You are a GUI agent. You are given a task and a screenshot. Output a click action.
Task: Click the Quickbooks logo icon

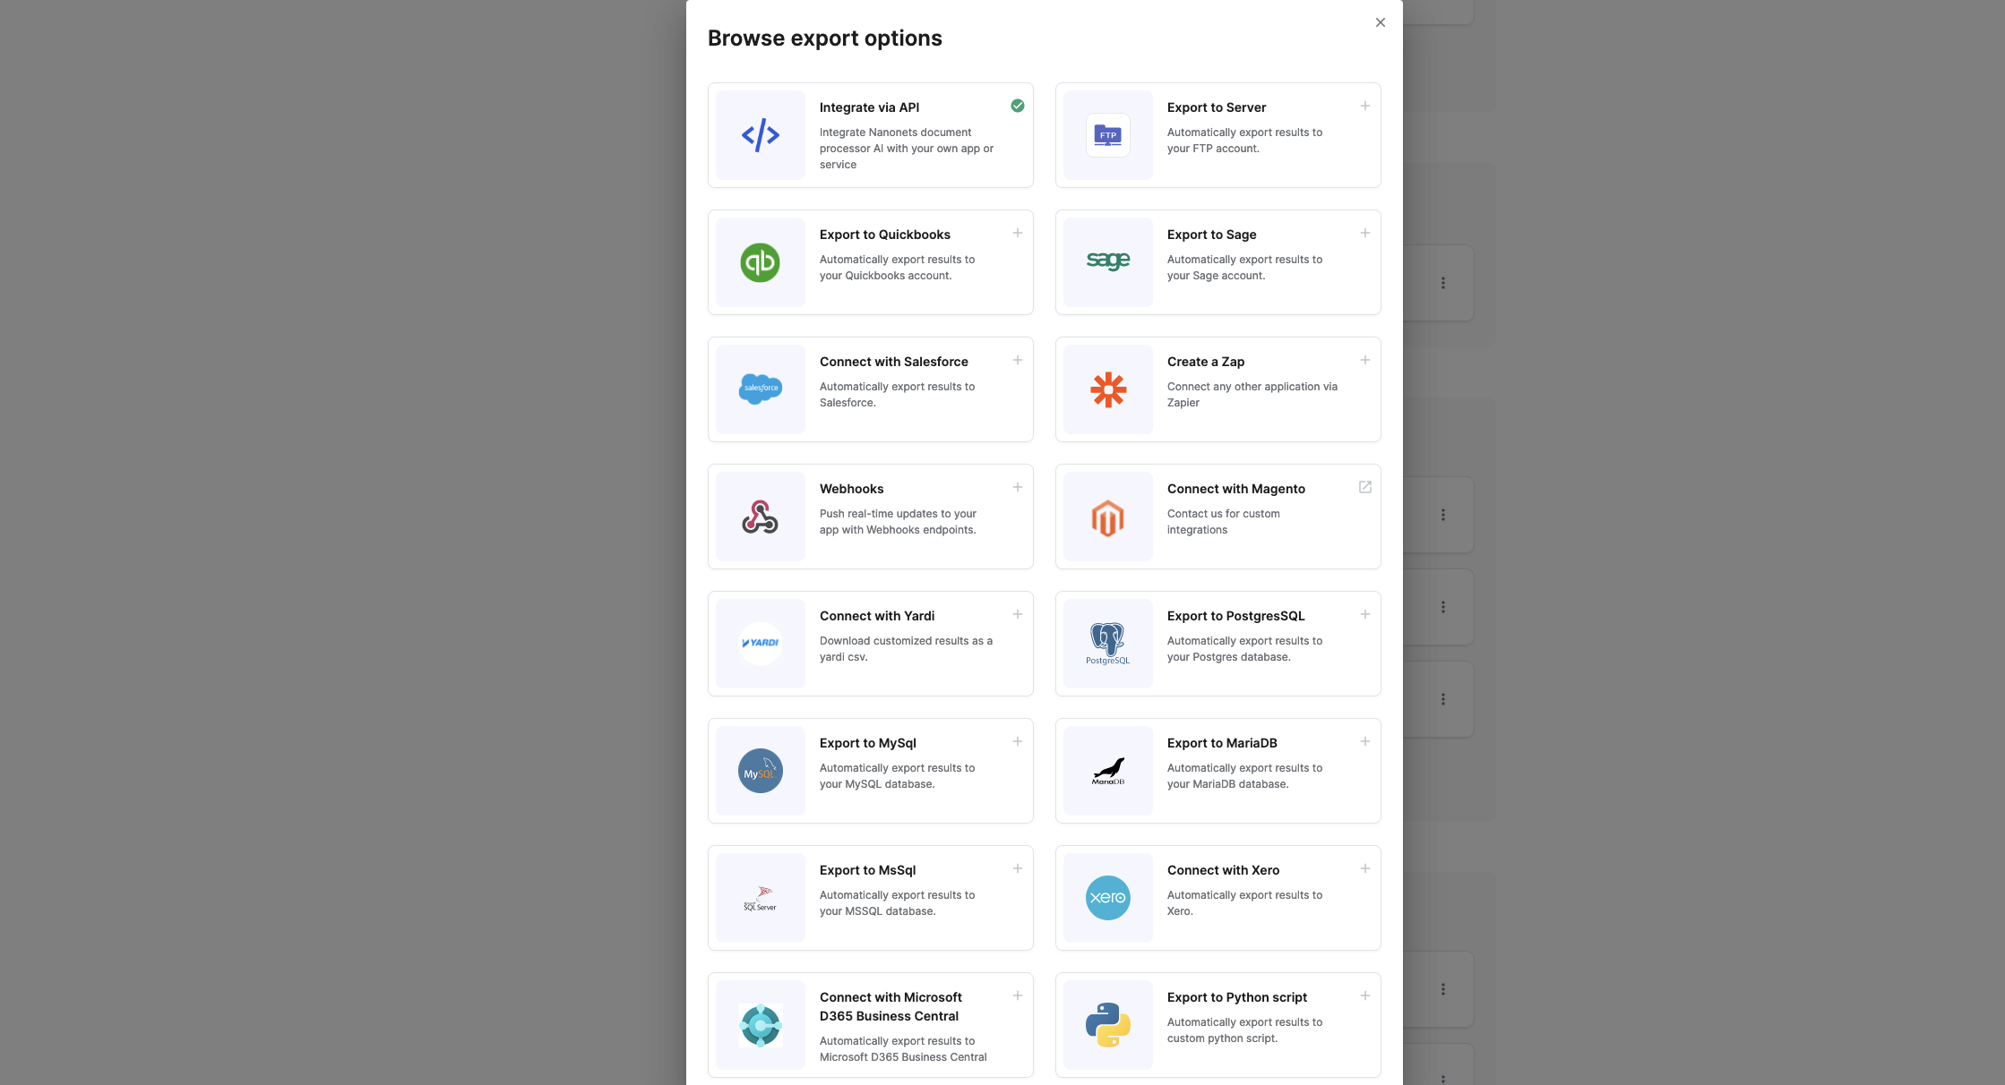pos(760,262)
